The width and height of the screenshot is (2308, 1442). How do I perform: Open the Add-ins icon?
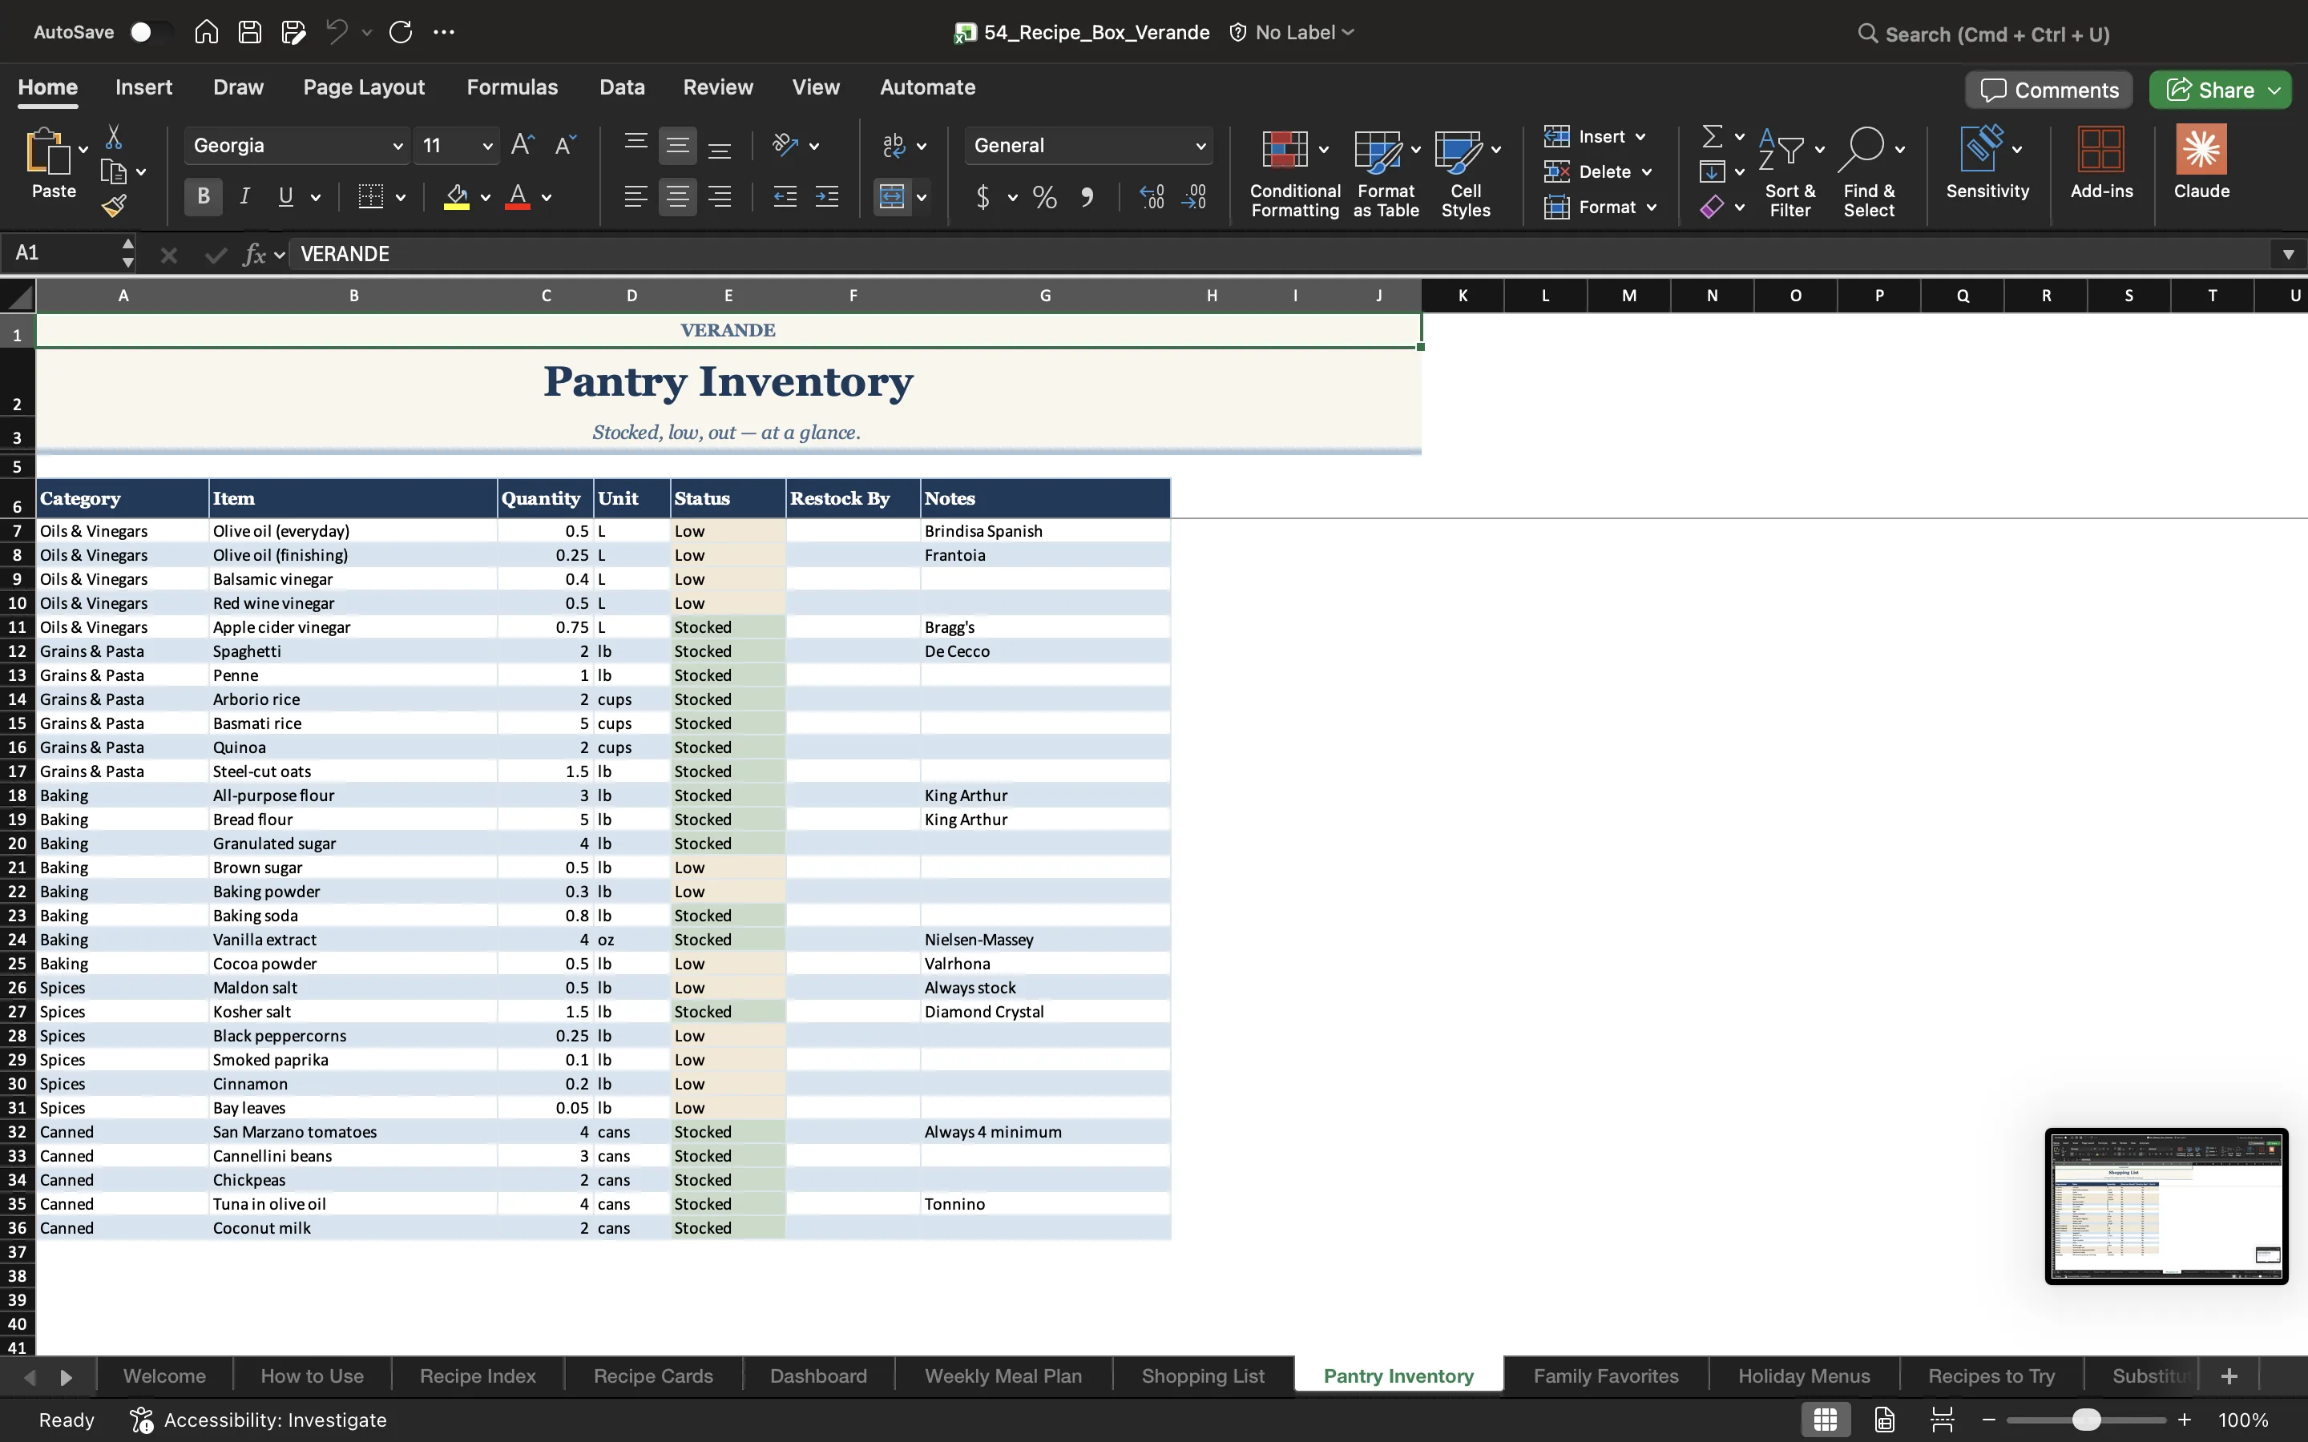(2101, 162)
